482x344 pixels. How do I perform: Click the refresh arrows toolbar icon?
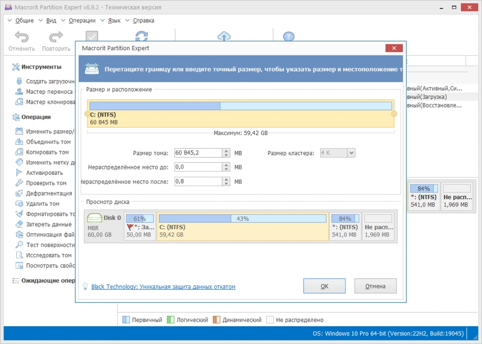(x=141, y=36)
